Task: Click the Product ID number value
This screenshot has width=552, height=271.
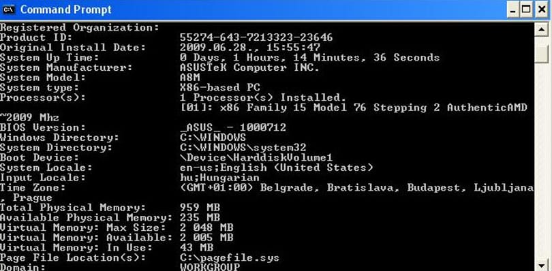Action: 256,37
